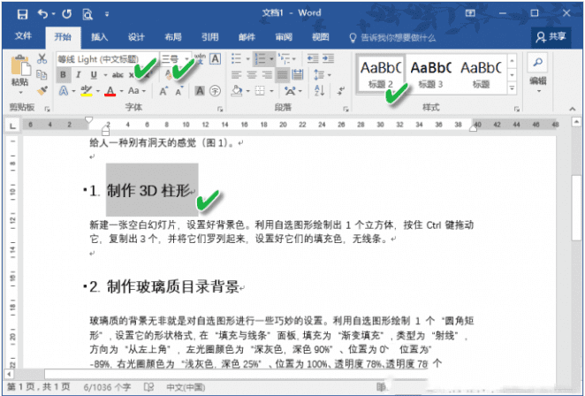
Task: Click the paragraph shading paint bucket
Action: [237, 91]
